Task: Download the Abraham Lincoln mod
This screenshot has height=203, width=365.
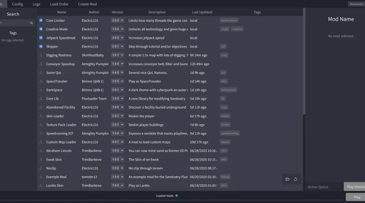Action: coord(41,150)
